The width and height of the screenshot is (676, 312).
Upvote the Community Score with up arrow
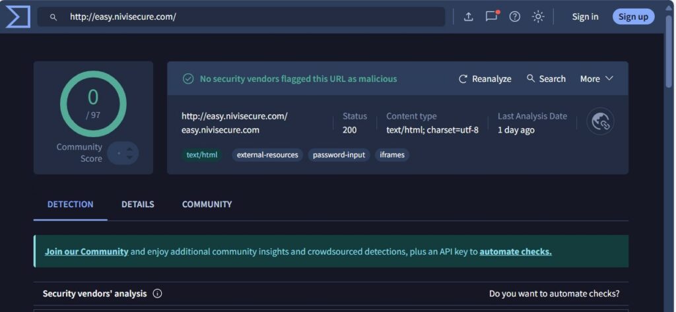point(130,149)
